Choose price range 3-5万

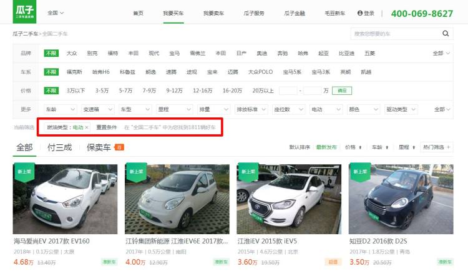coord(102,91)
